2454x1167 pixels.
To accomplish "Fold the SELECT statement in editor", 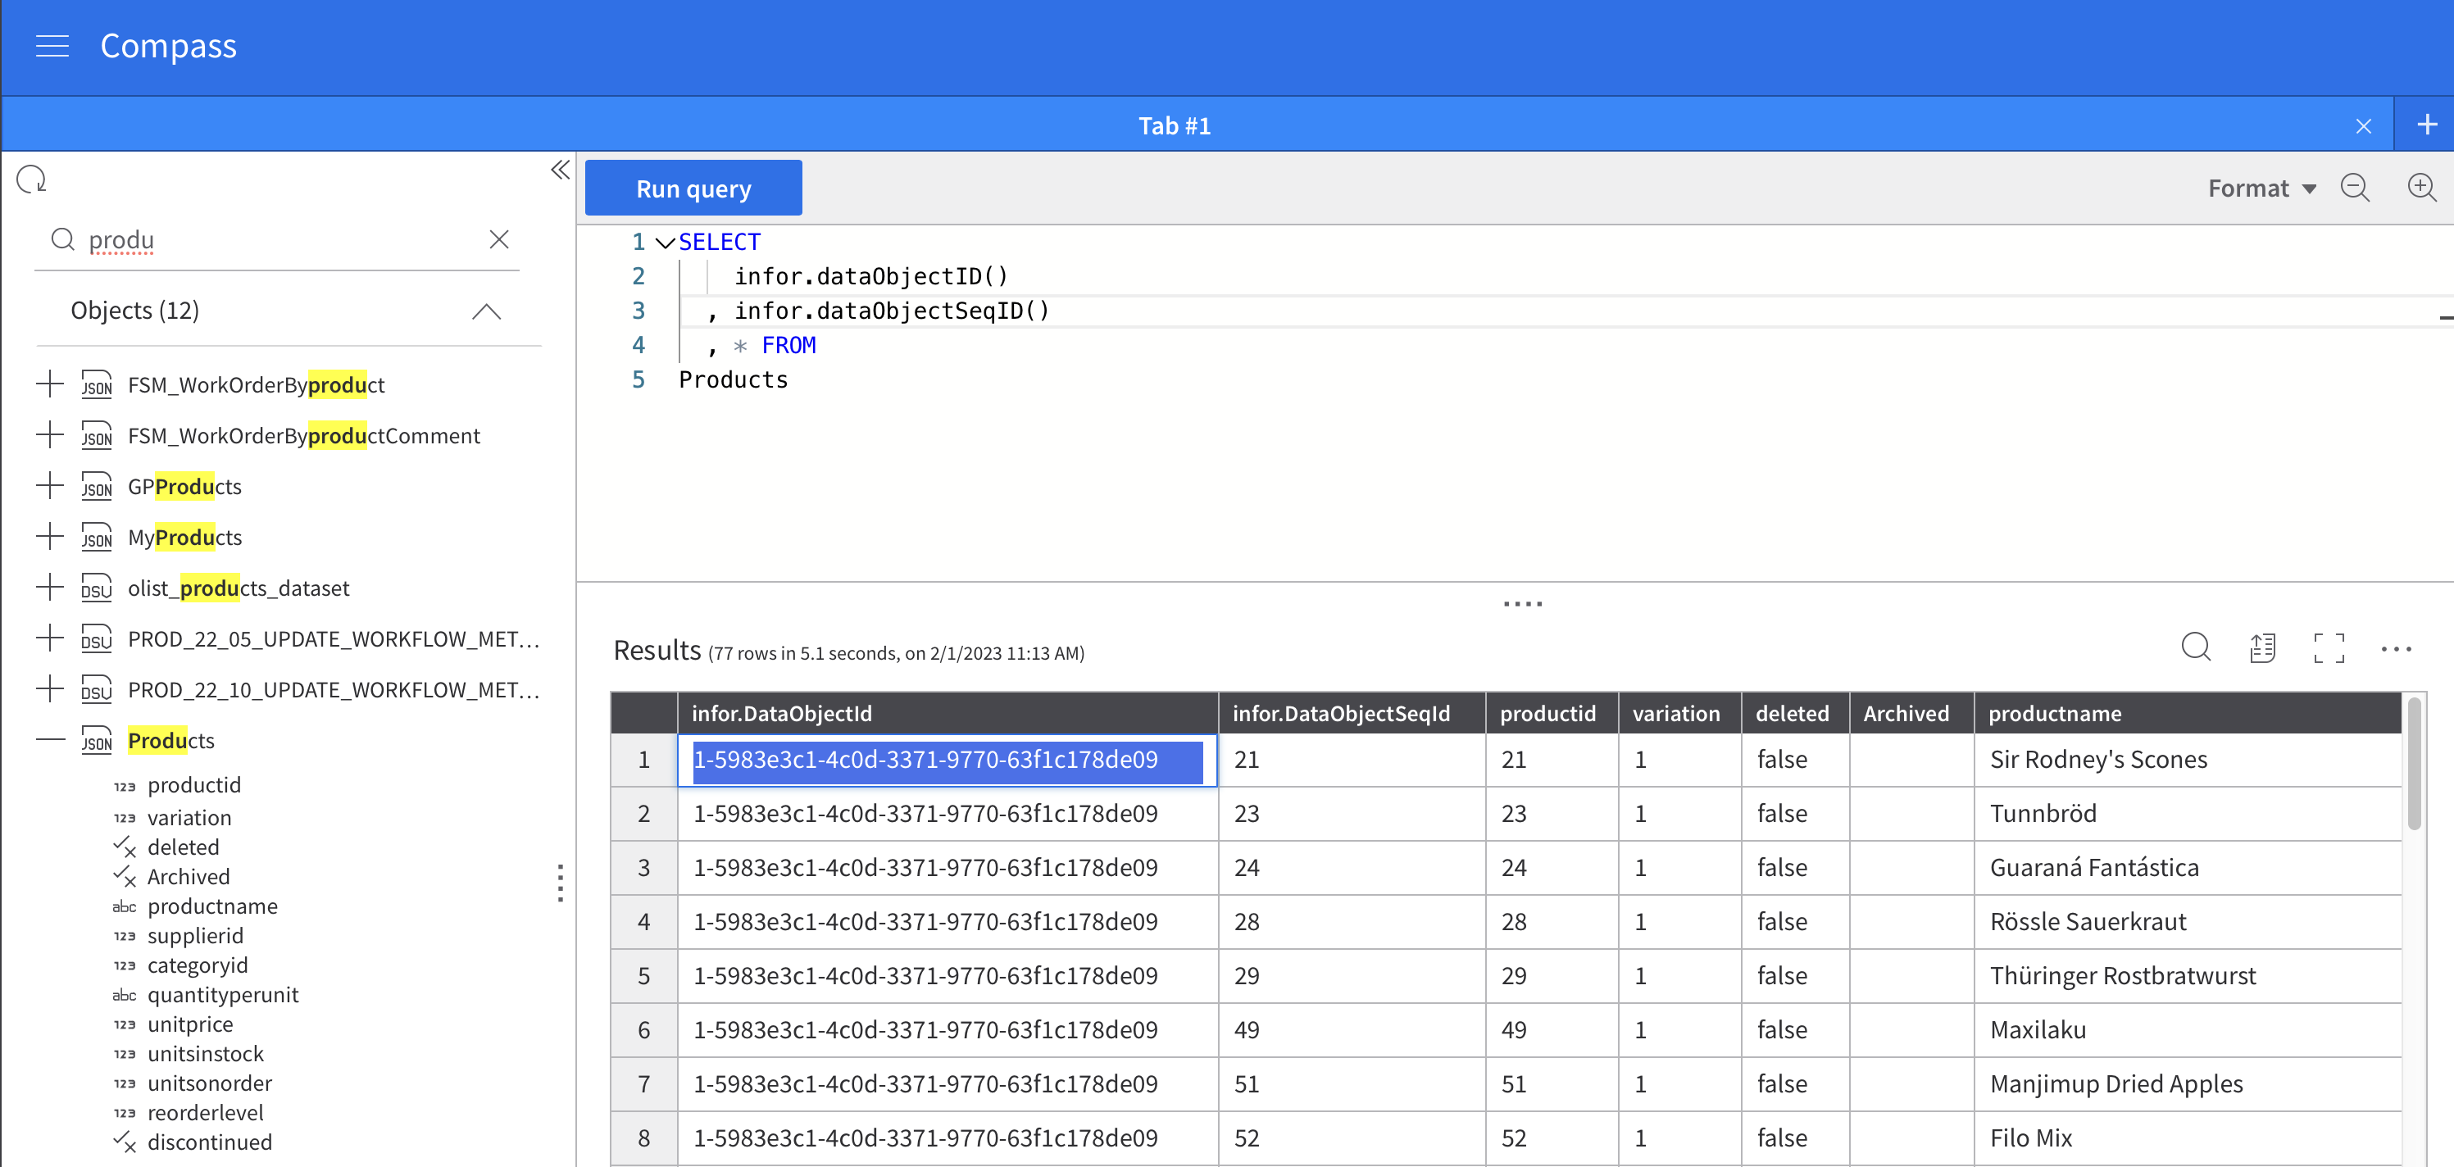I will pos(665,243).
